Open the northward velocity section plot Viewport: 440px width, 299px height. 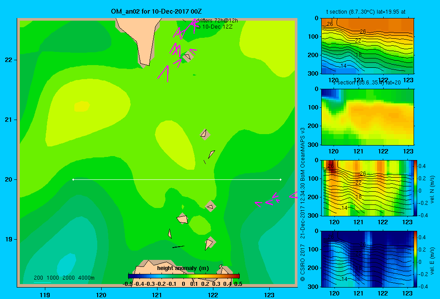coord(367,188)
